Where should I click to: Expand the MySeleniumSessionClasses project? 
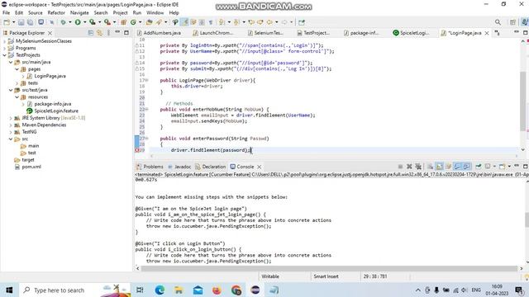(4, 41)
